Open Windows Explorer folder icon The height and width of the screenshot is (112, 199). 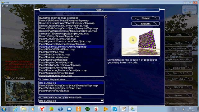tap(24, 109)
